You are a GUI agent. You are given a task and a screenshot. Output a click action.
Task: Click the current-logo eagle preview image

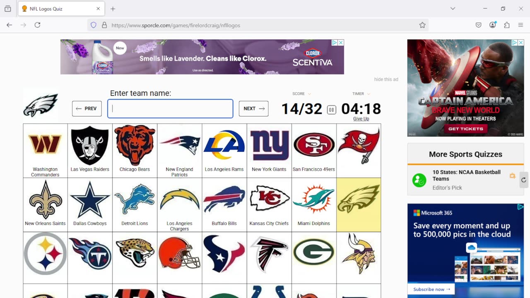tap(41, 105)
